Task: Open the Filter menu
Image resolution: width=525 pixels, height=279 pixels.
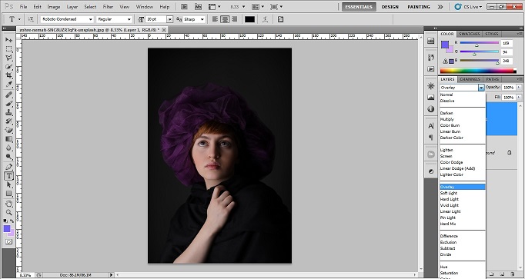Action: (x=108, y=7)
